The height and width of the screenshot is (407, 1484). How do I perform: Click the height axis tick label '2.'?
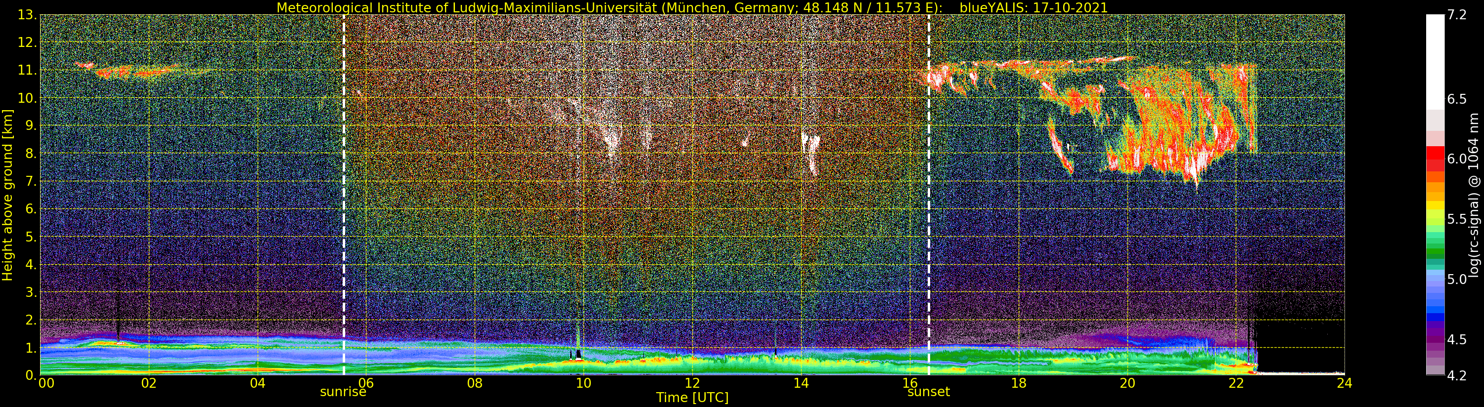click(x=31, y=320)
